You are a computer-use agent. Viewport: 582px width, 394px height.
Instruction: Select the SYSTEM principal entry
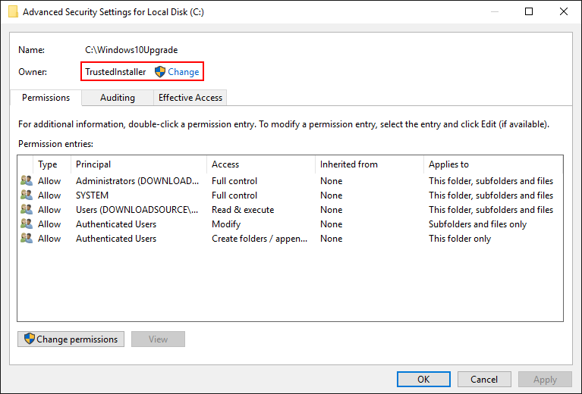pos(92,195)
